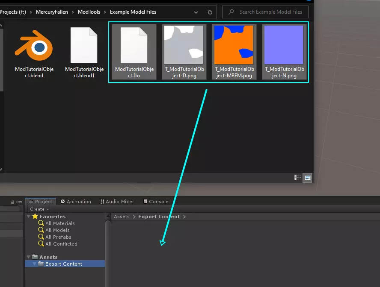Click the Search Example Model Files field
The height and width of the screenshot is (287, 380).
click(x=270, y=12)
